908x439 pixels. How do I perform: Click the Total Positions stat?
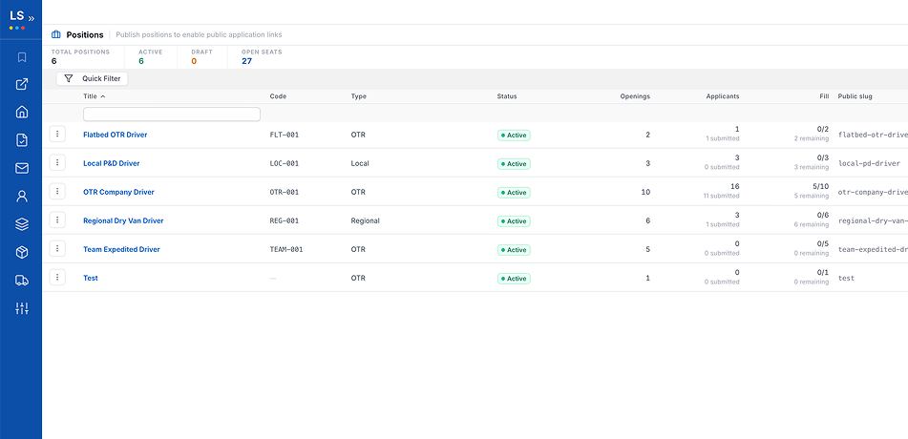click(80, 56)
